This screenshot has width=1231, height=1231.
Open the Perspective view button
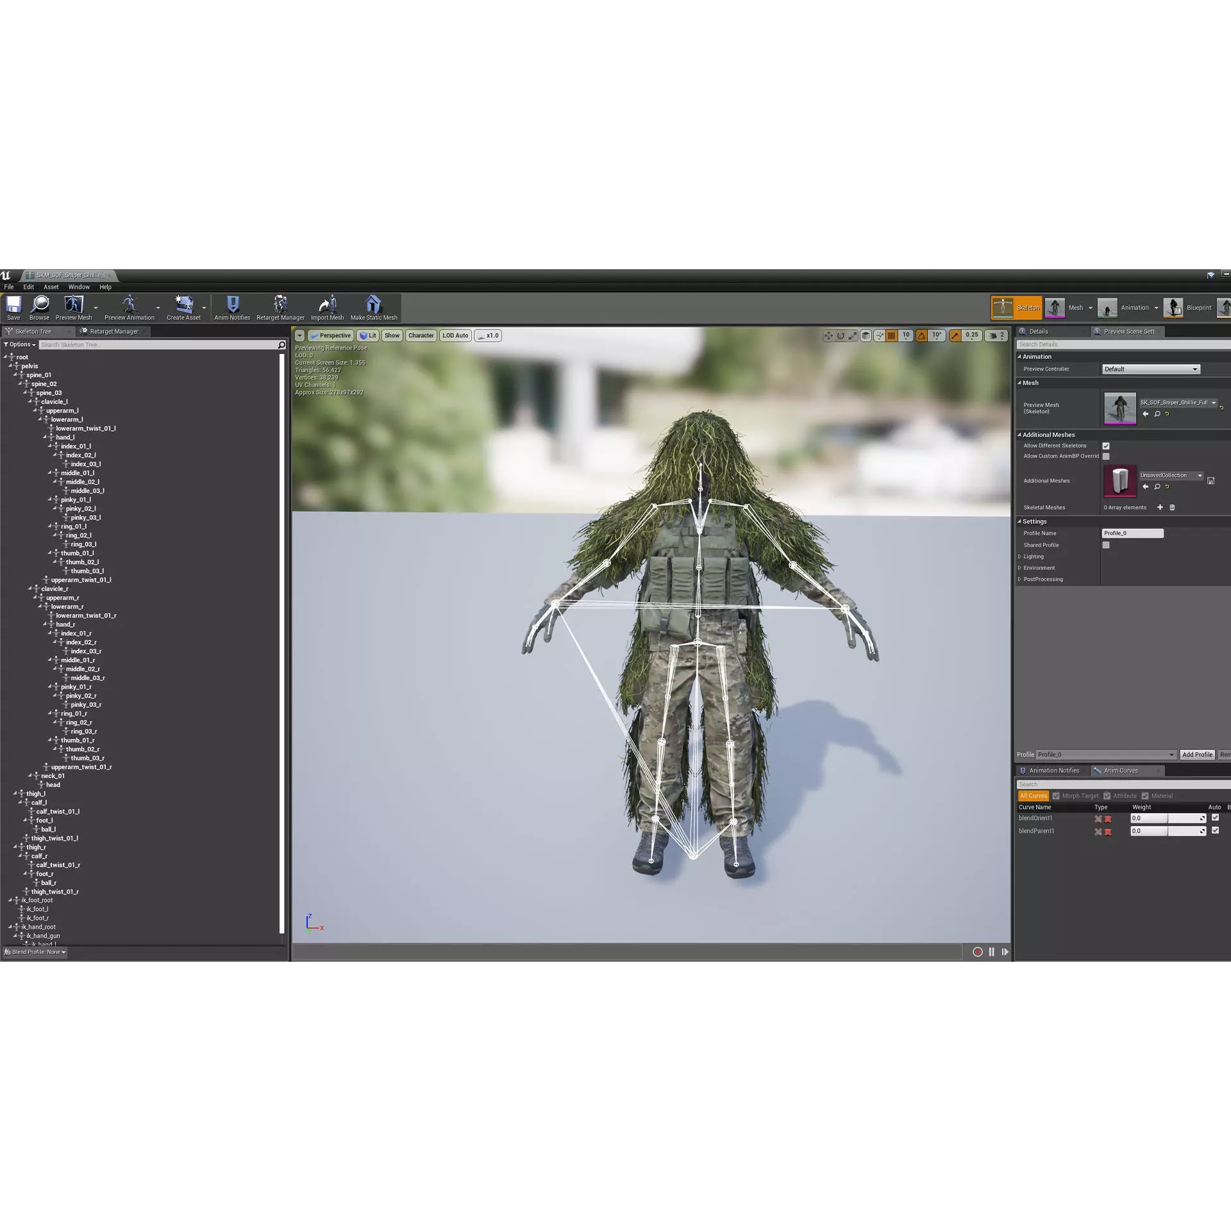pyautogui.click(x=331, y=335)
